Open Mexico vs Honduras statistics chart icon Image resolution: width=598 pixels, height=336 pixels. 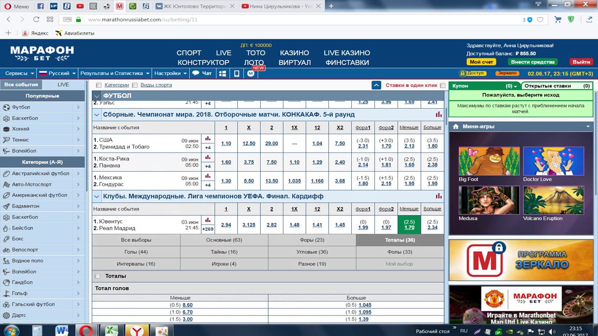[x=208, y=176]
